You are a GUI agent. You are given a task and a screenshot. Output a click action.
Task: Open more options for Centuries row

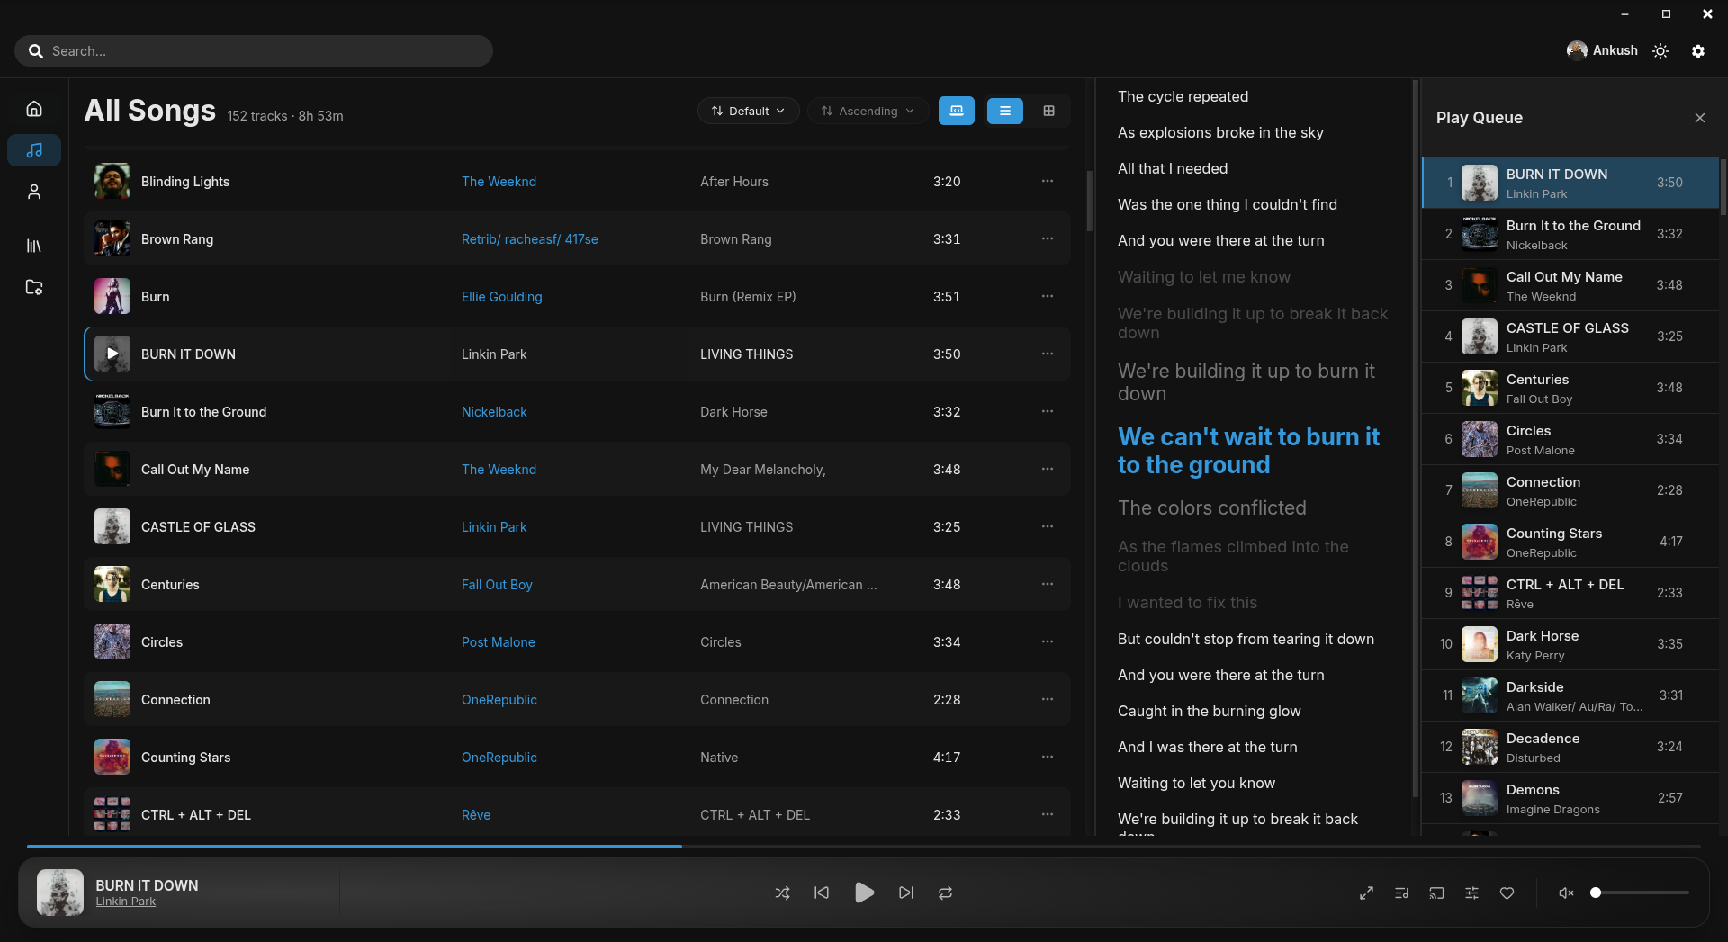coord(1048,584)
